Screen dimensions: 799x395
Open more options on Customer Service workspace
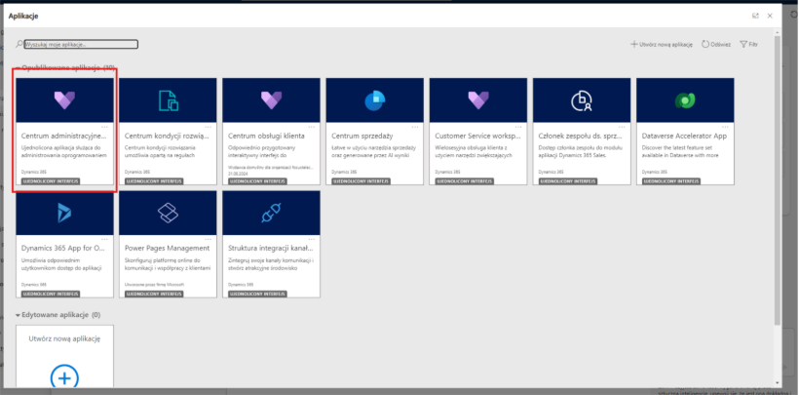tap(518, 127)
